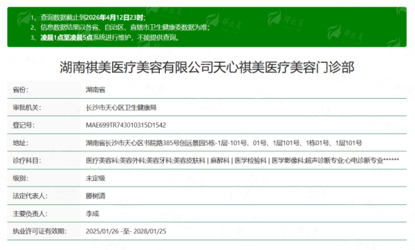The height and width of the screenshot is (250, 415).
Task: Select registration number MAE699TR743010315D1542
Action: pyautogui.click(x=126, y=125)
